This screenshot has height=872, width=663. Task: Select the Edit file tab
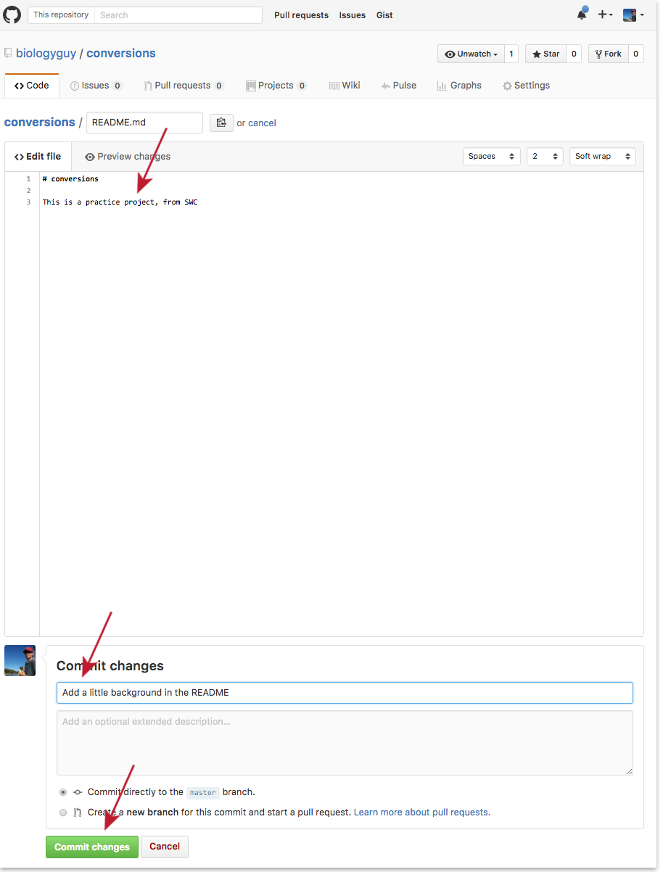coord(38,157)
